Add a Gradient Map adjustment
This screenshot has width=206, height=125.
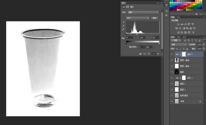(193, 32)
